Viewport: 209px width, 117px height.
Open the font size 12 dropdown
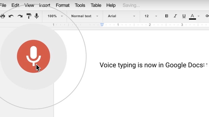click(x=151, y=16)
